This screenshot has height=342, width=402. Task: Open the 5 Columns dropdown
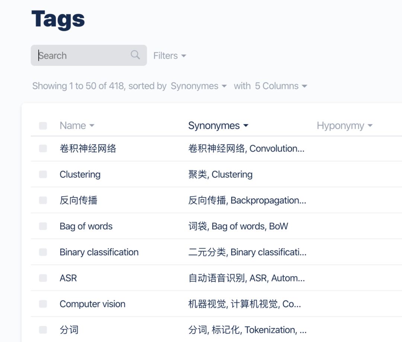pyautogui.click(x=281, y=86)
